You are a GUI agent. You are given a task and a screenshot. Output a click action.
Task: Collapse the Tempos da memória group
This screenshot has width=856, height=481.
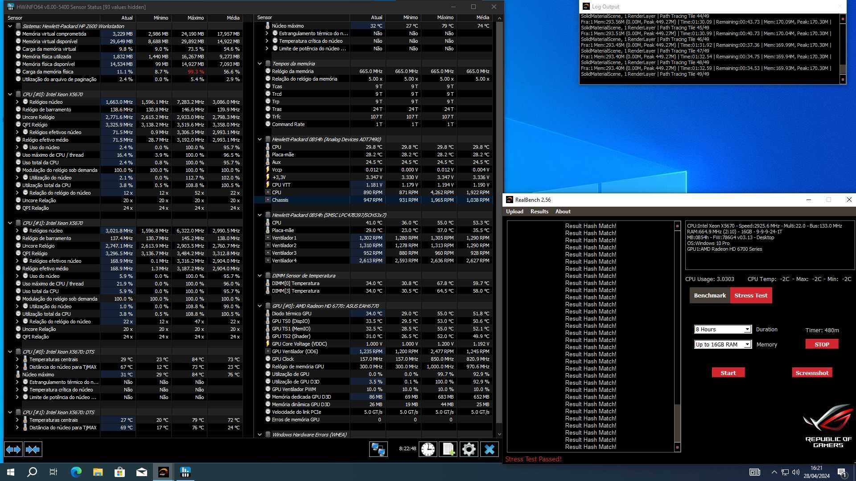click(259, 64)
